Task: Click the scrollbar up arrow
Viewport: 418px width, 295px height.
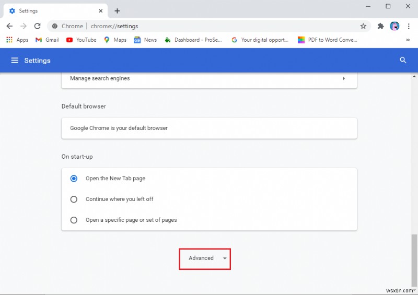Action: (x=414, y=76)
